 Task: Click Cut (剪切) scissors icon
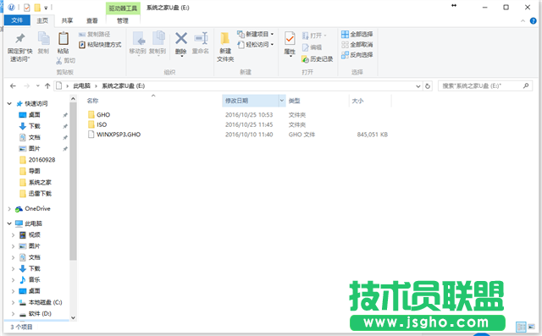[59, 61]
